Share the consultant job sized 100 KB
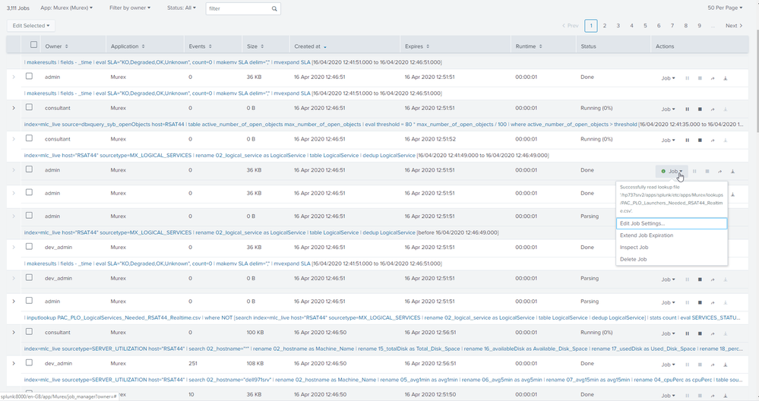This screenshot has height=401, width=759. coord(713,333)
